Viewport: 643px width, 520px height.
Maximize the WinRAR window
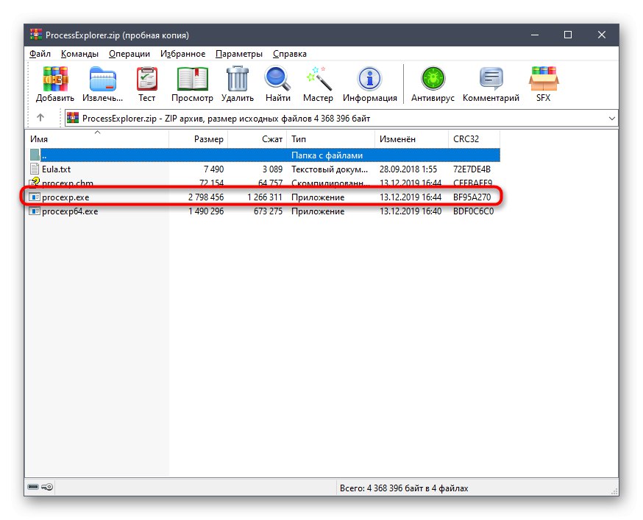568,35
